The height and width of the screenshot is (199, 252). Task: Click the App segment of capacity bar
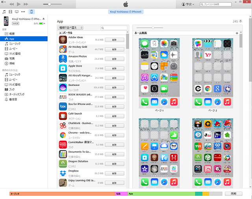[x=161, y=194]
